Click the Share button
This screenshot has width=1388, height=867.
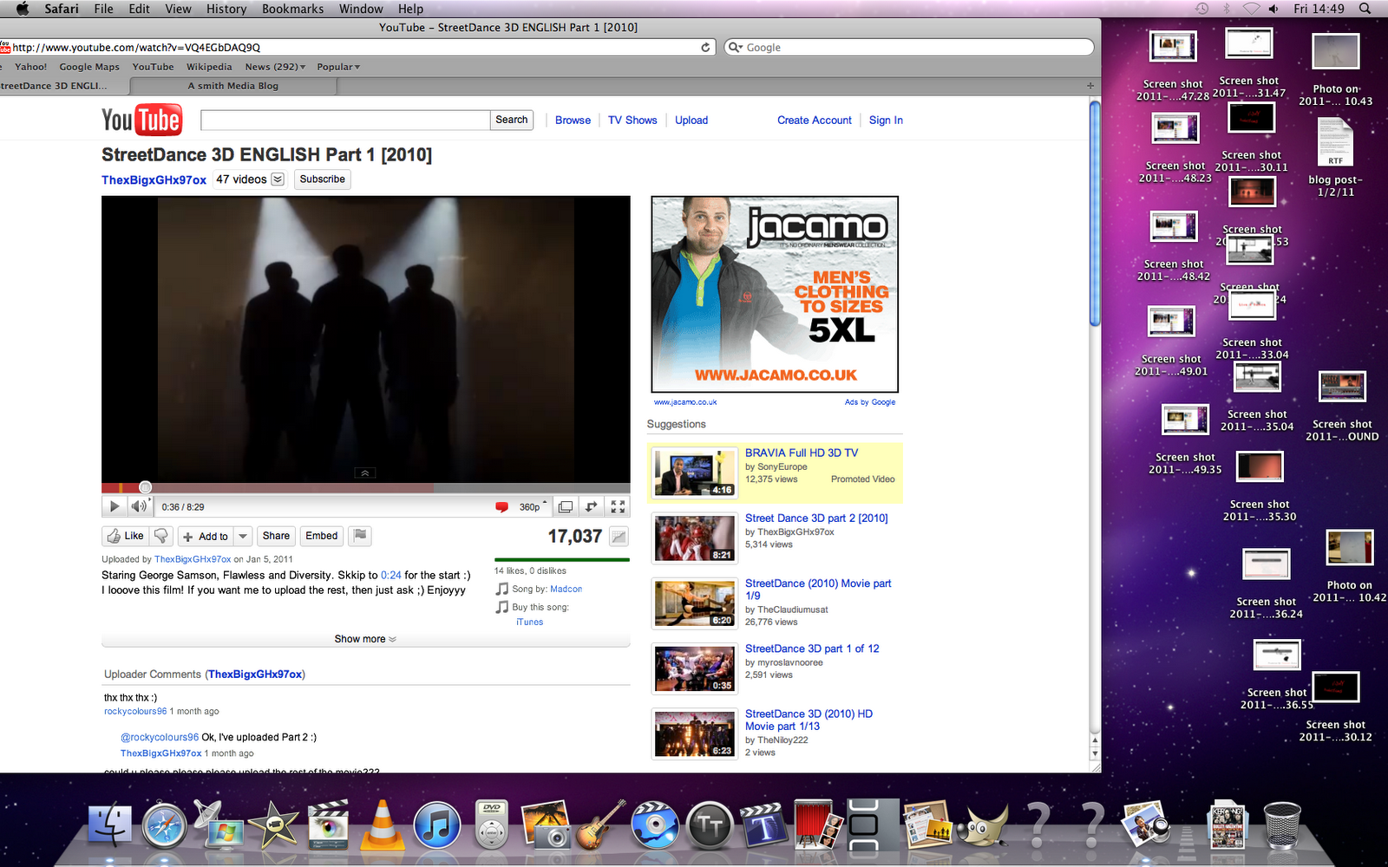276,536
